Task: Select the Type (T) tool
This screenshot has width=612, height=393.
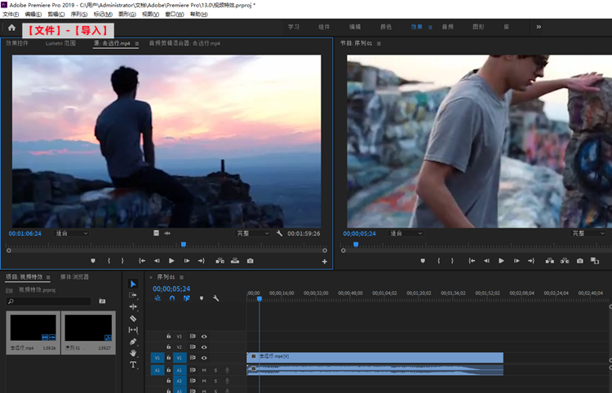Action: tap(133, 364)
